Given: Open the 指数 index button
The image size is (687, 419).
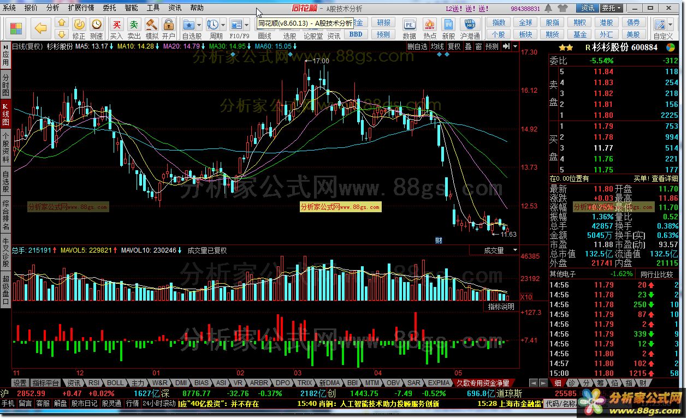Looking at the screenshot, I should [x=499, y=22].
